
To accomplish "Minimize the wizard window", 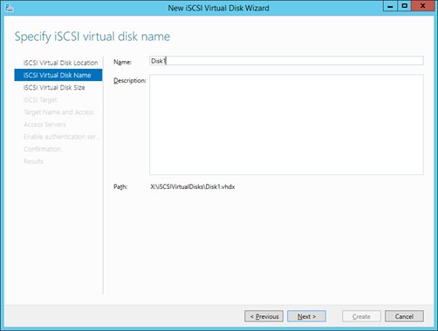I will tap(390, 6).
